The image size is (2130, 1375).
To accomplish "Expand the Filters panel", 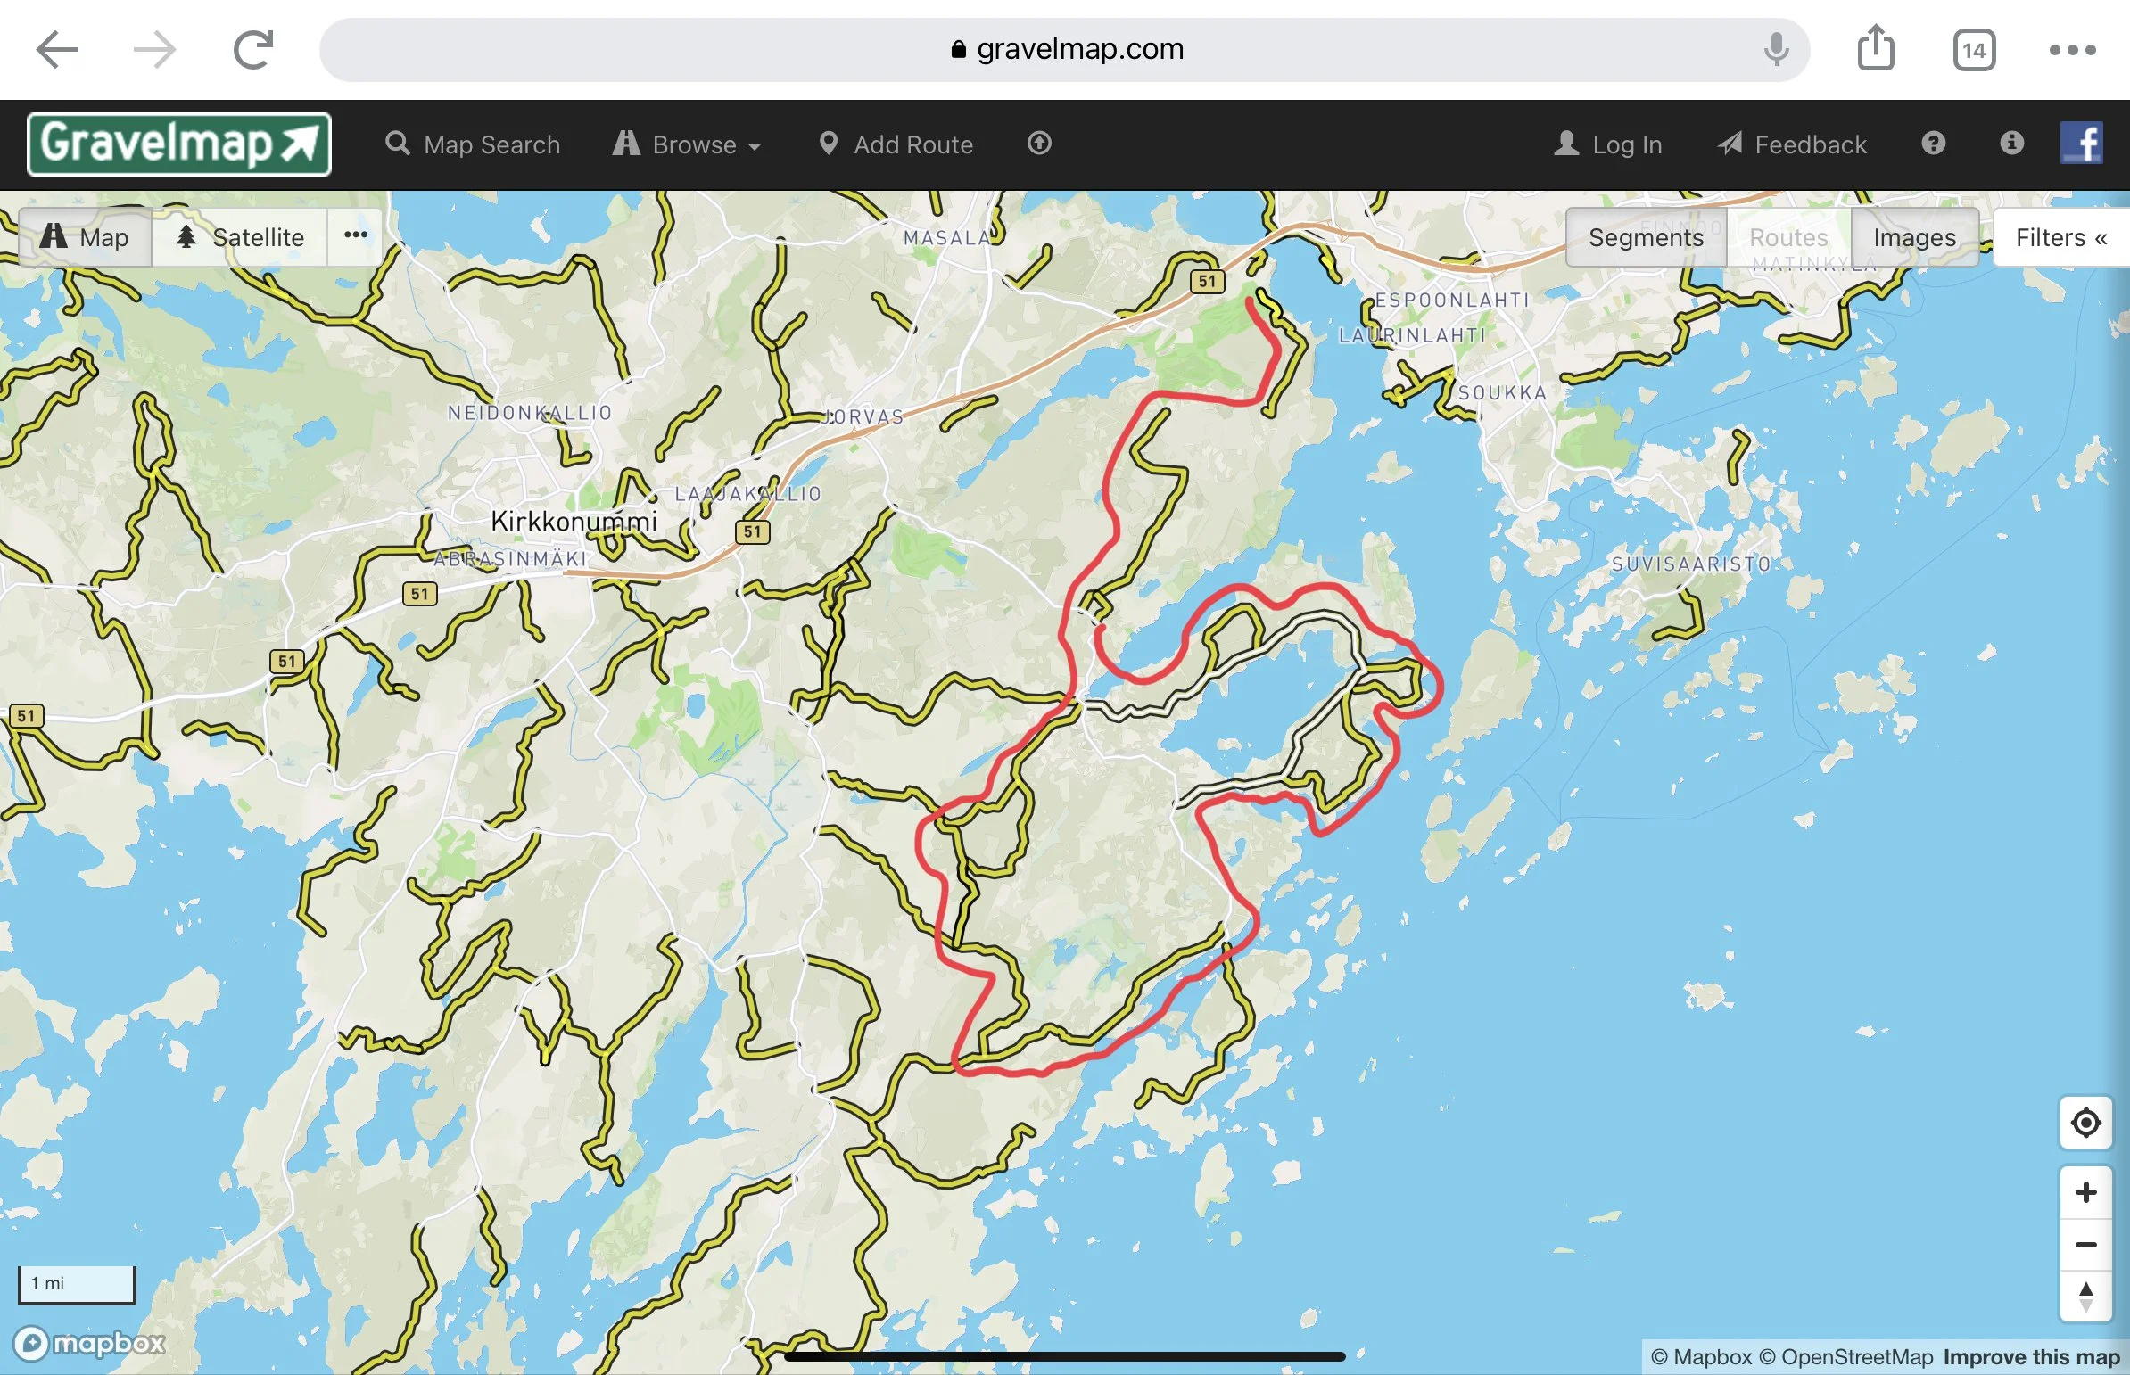I will pyautogui.click(x=2060, y=237).
